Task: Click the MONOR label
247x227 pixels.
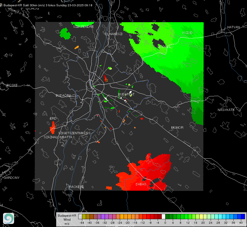Action: (177, 127)
